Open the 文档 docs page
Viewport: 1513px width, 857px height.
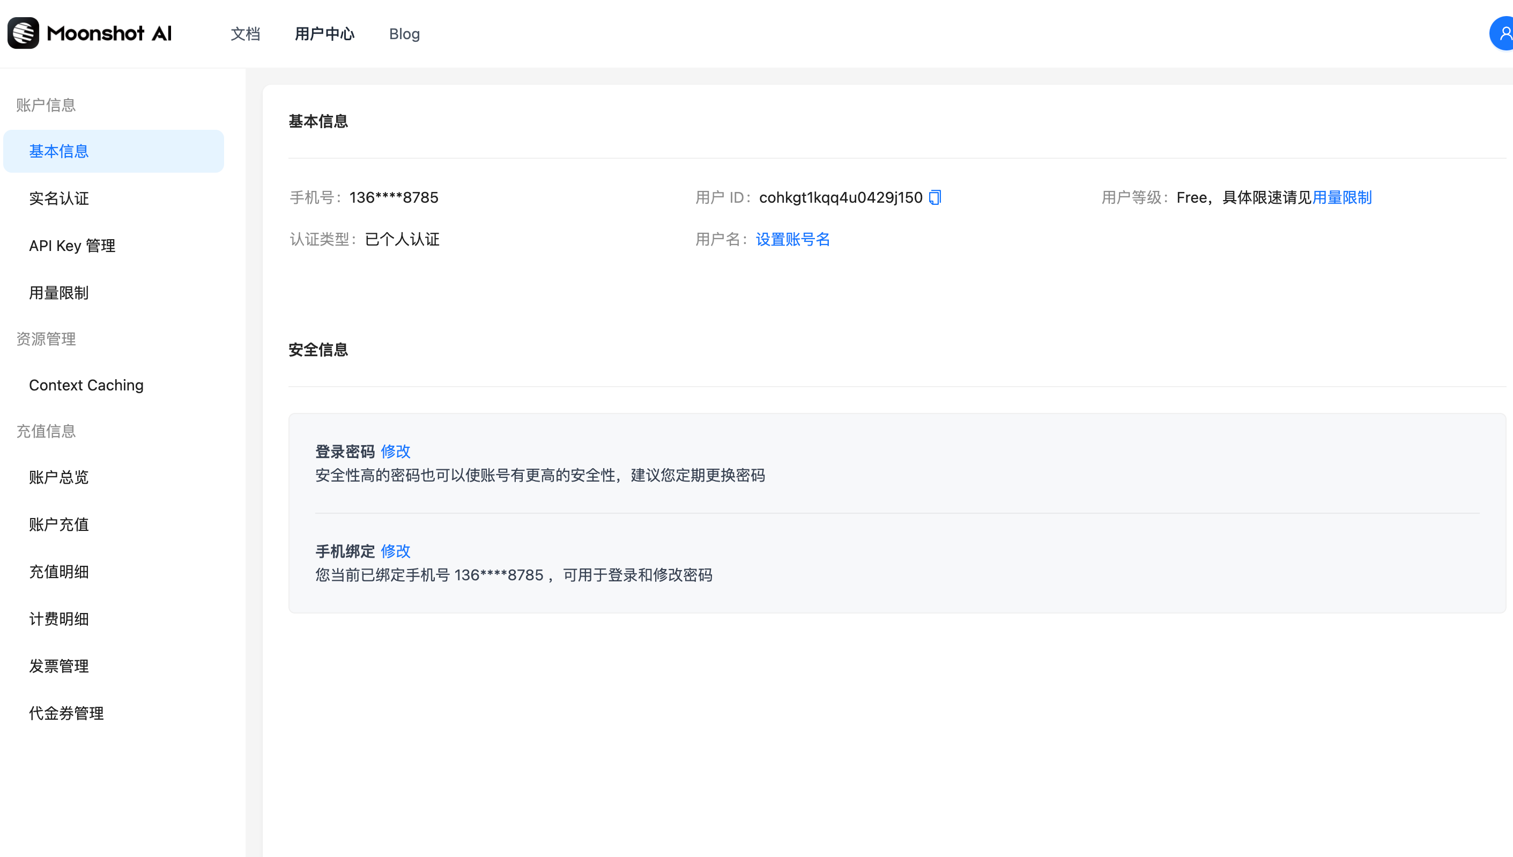(x=246, y=34)
